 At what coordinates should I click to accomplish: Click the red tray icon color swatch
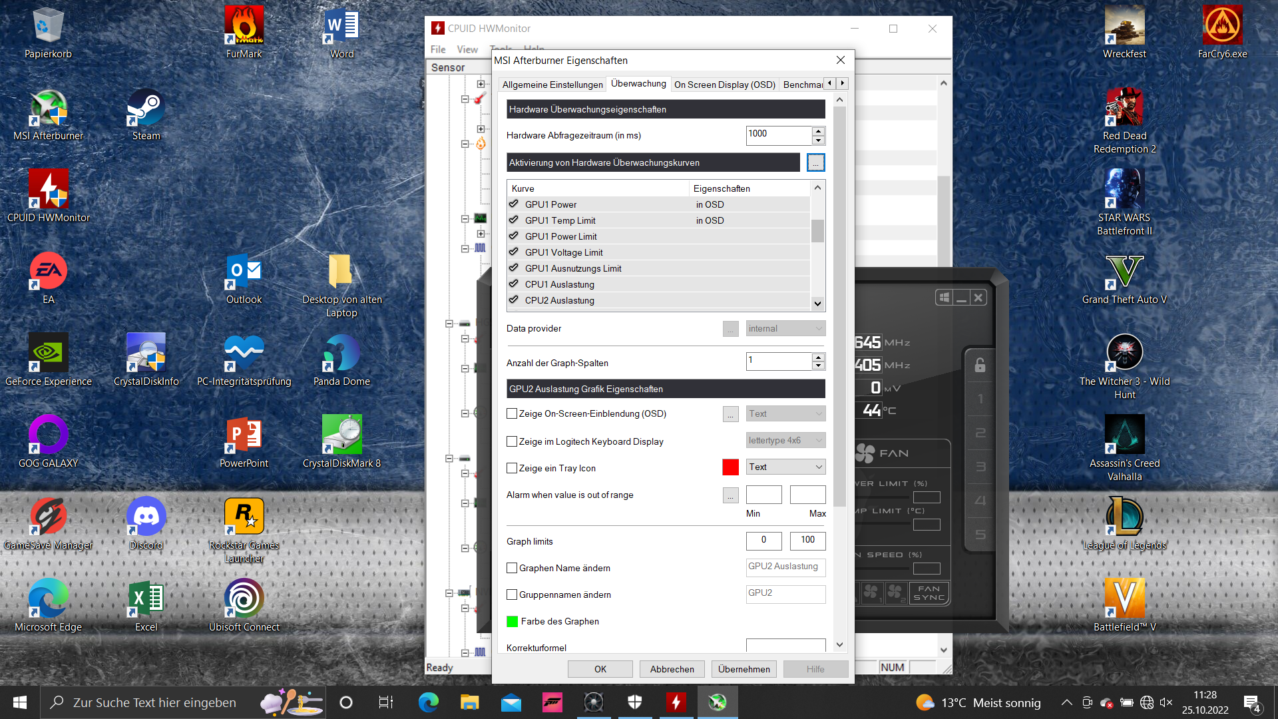pos(730,467)
